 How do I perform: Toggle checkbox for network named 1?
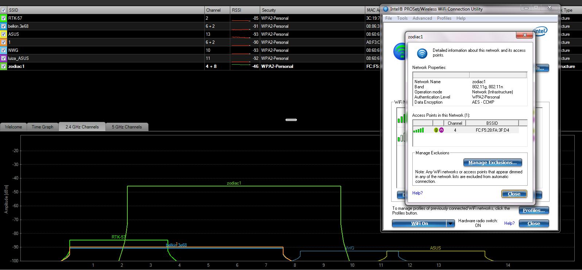click(x=4, y=42)
